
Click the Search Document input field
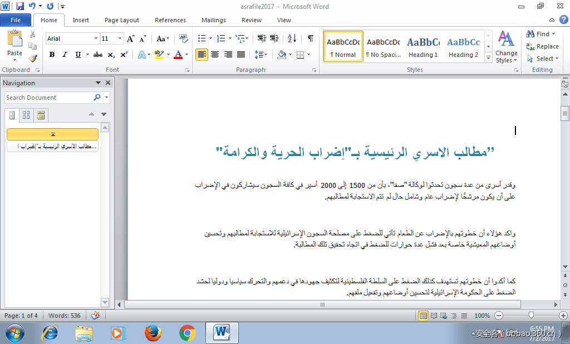[50, 97]
